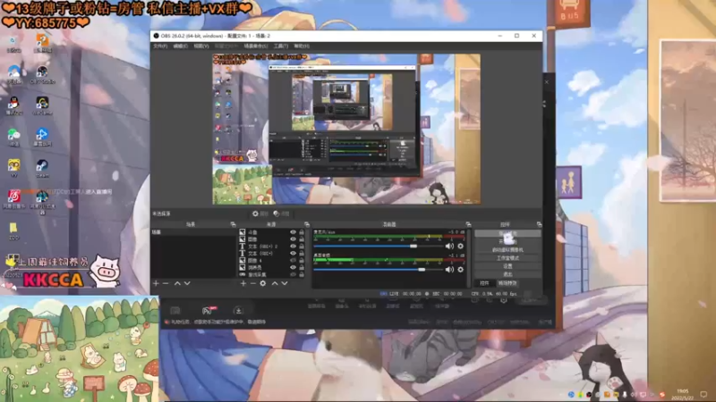Click the exit button in OBS controls
Screen dimensions: 716x402
click(x=507, y=274)
